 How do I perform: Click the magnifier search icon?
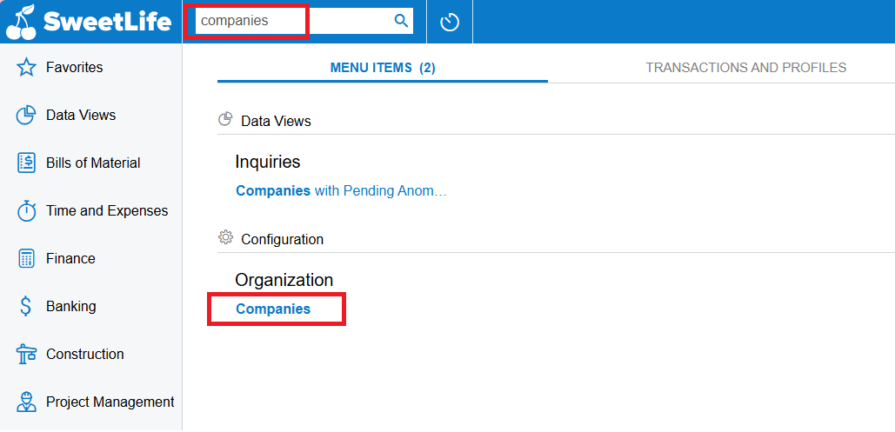[x=401, y=21]
